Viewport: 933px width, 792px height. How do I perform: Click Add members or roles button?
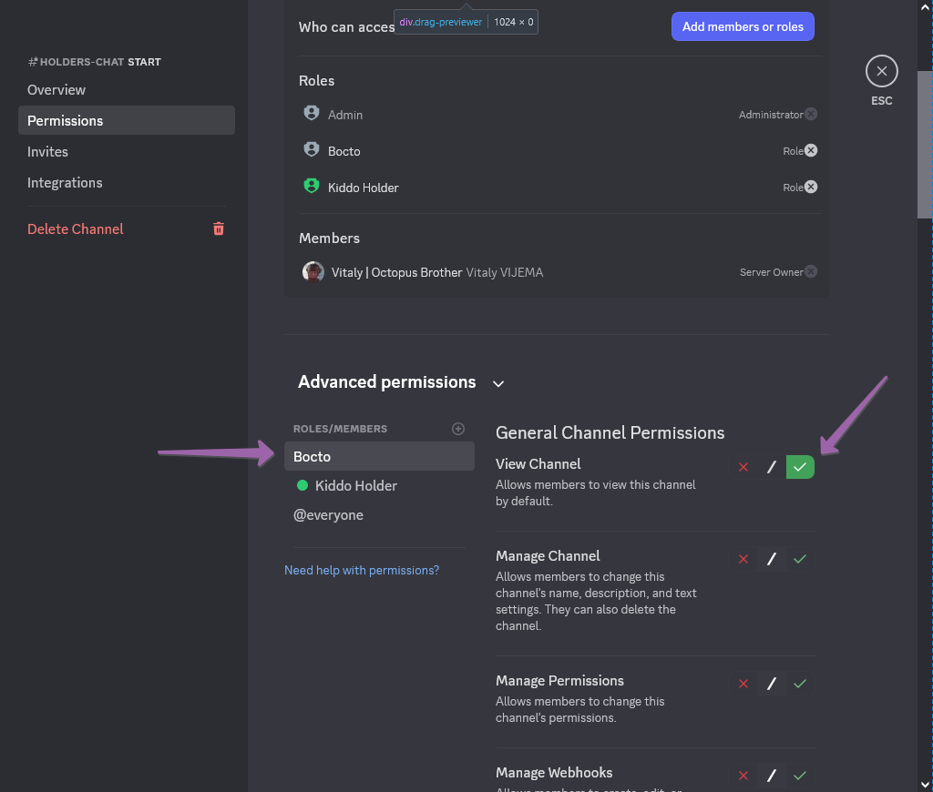click(x=743, y=26)
